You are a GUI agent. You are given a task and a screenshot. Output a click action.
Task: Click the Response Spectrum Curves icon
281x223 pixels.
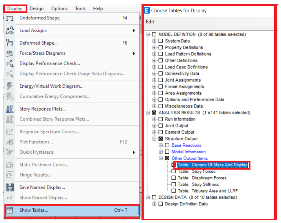10,132
